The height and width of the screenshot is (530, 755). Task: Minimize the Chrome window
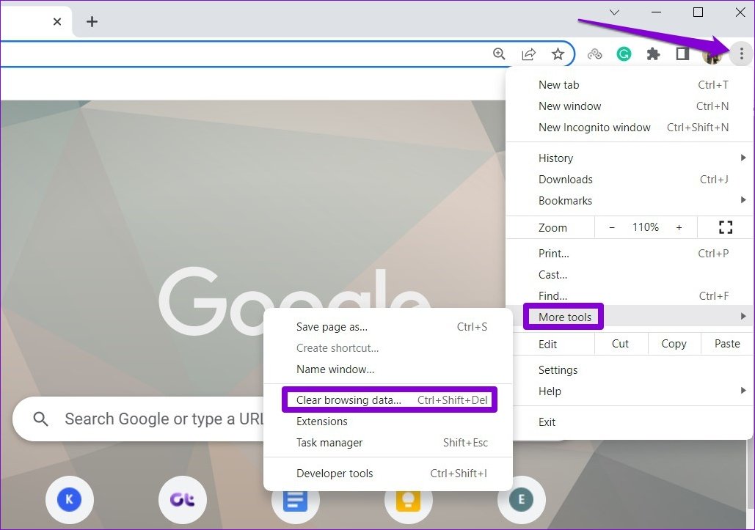656,12
